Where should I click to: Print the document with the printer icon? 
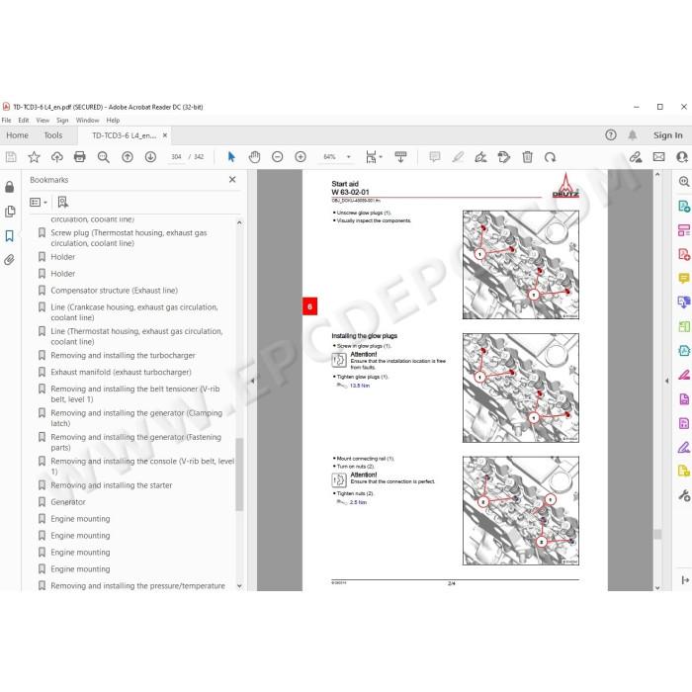click(80, 157)
